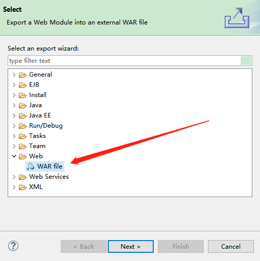The width and height of the screenshot is (260, 261).
Task: Click the Run/Debug folder icon
Action: pos(22,126)
